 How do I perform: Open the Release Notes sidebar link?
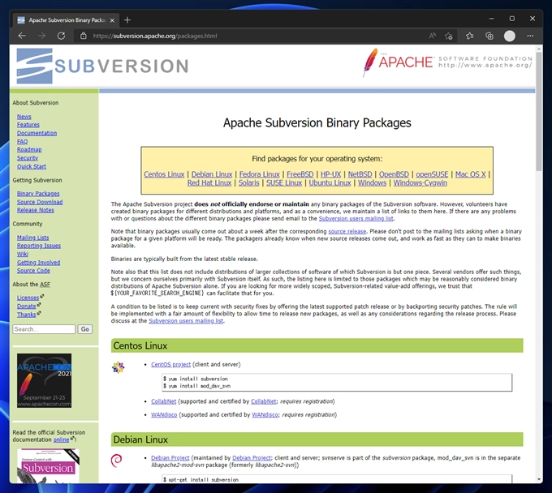[x=36, y=210]
